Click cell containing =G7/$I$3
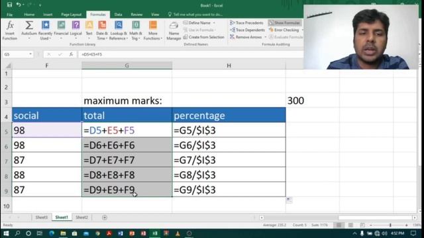 pyautogui.click(x=229, y=160)
